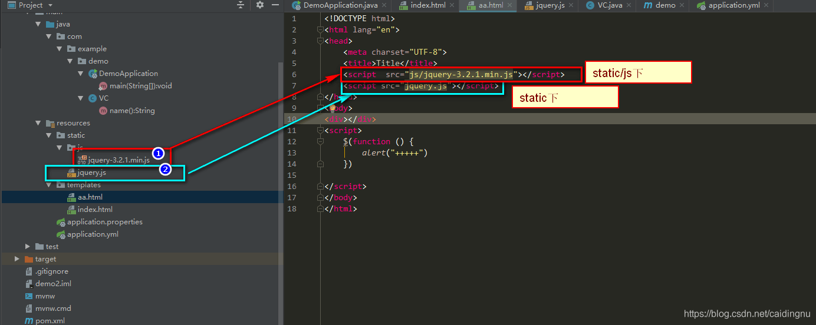Click line number 16 in gutter
This screenshot has height=325, width=816.
pyautogui.click(x=293, y=187)
